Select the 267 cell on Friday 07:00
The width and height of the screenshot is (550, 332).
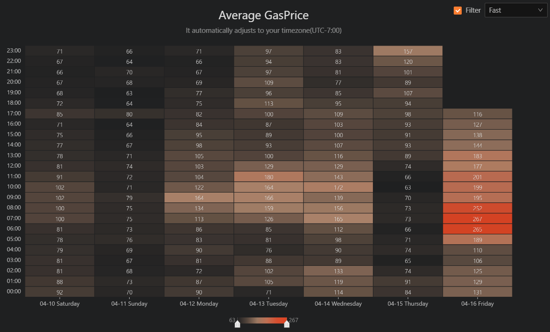coord(478,219)
